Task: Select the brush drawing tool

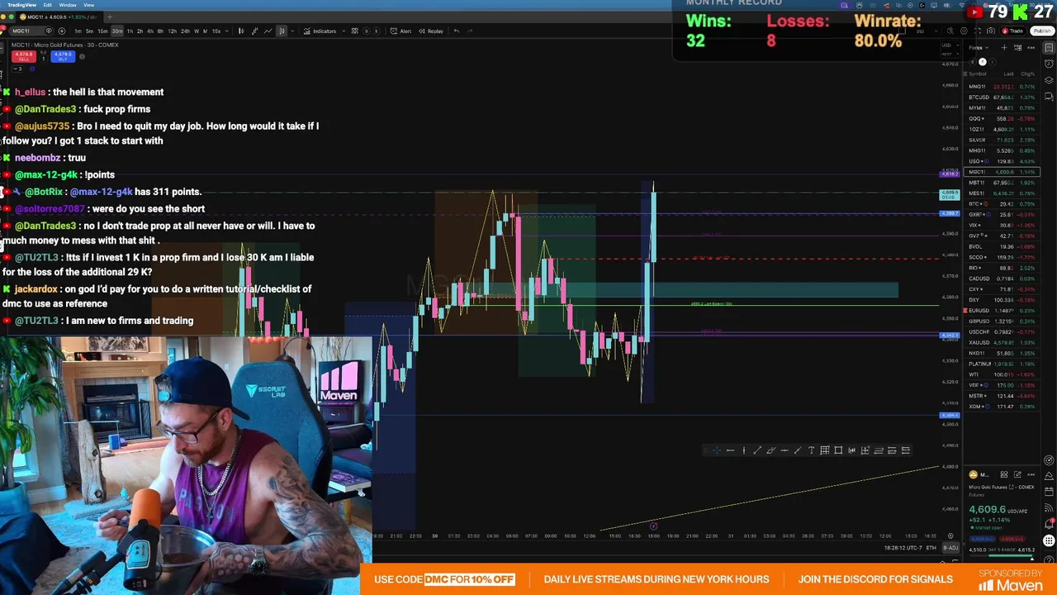Action: tap(771, 450)
